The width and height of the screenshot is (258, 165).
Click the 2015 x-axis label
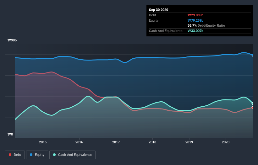tap(43, 142)
